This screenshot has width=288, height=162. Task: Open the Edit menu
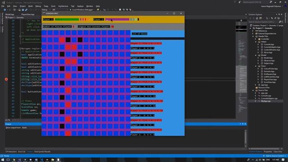tap(9, 6)
